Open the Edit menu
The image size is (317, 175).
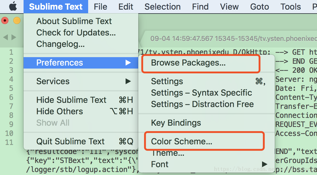pyautogui.click(x=126, y=7)
